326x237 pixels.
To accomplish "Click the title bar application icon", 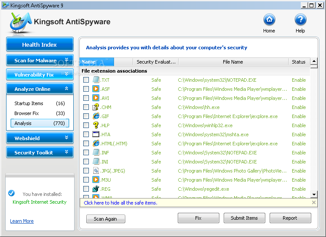I will click(5, 5).
